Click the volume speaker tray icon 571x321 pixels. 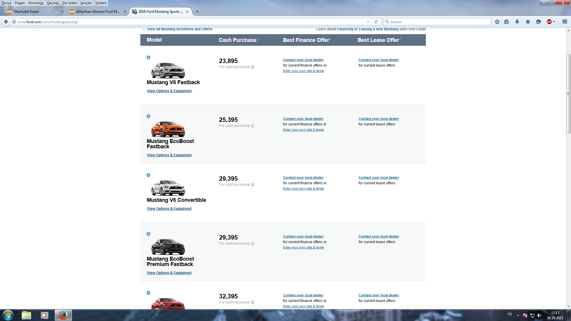(539, 315)
